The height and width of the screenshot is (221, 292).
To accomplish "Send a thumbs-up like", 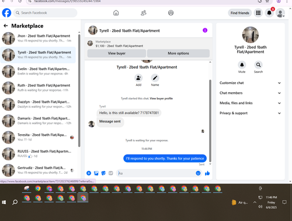I will tap(207, 173).
